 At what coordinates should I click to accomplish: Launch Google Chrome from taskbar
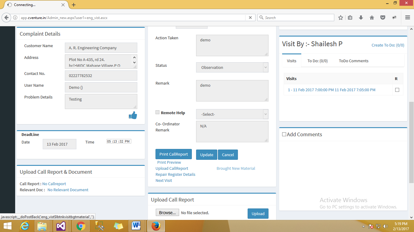point(81,226)
